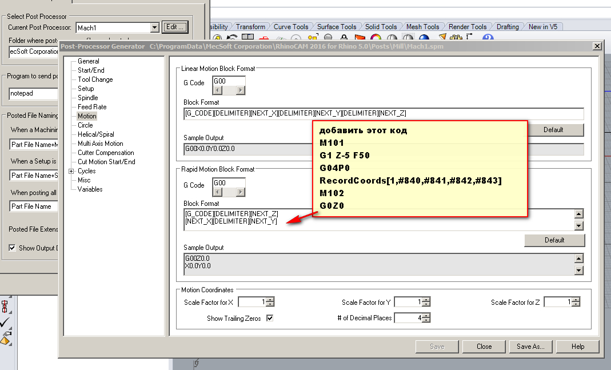The width and height of the screenshot is (611, 370).
Task: Expand the Cycles tree node
Action: 71,171
